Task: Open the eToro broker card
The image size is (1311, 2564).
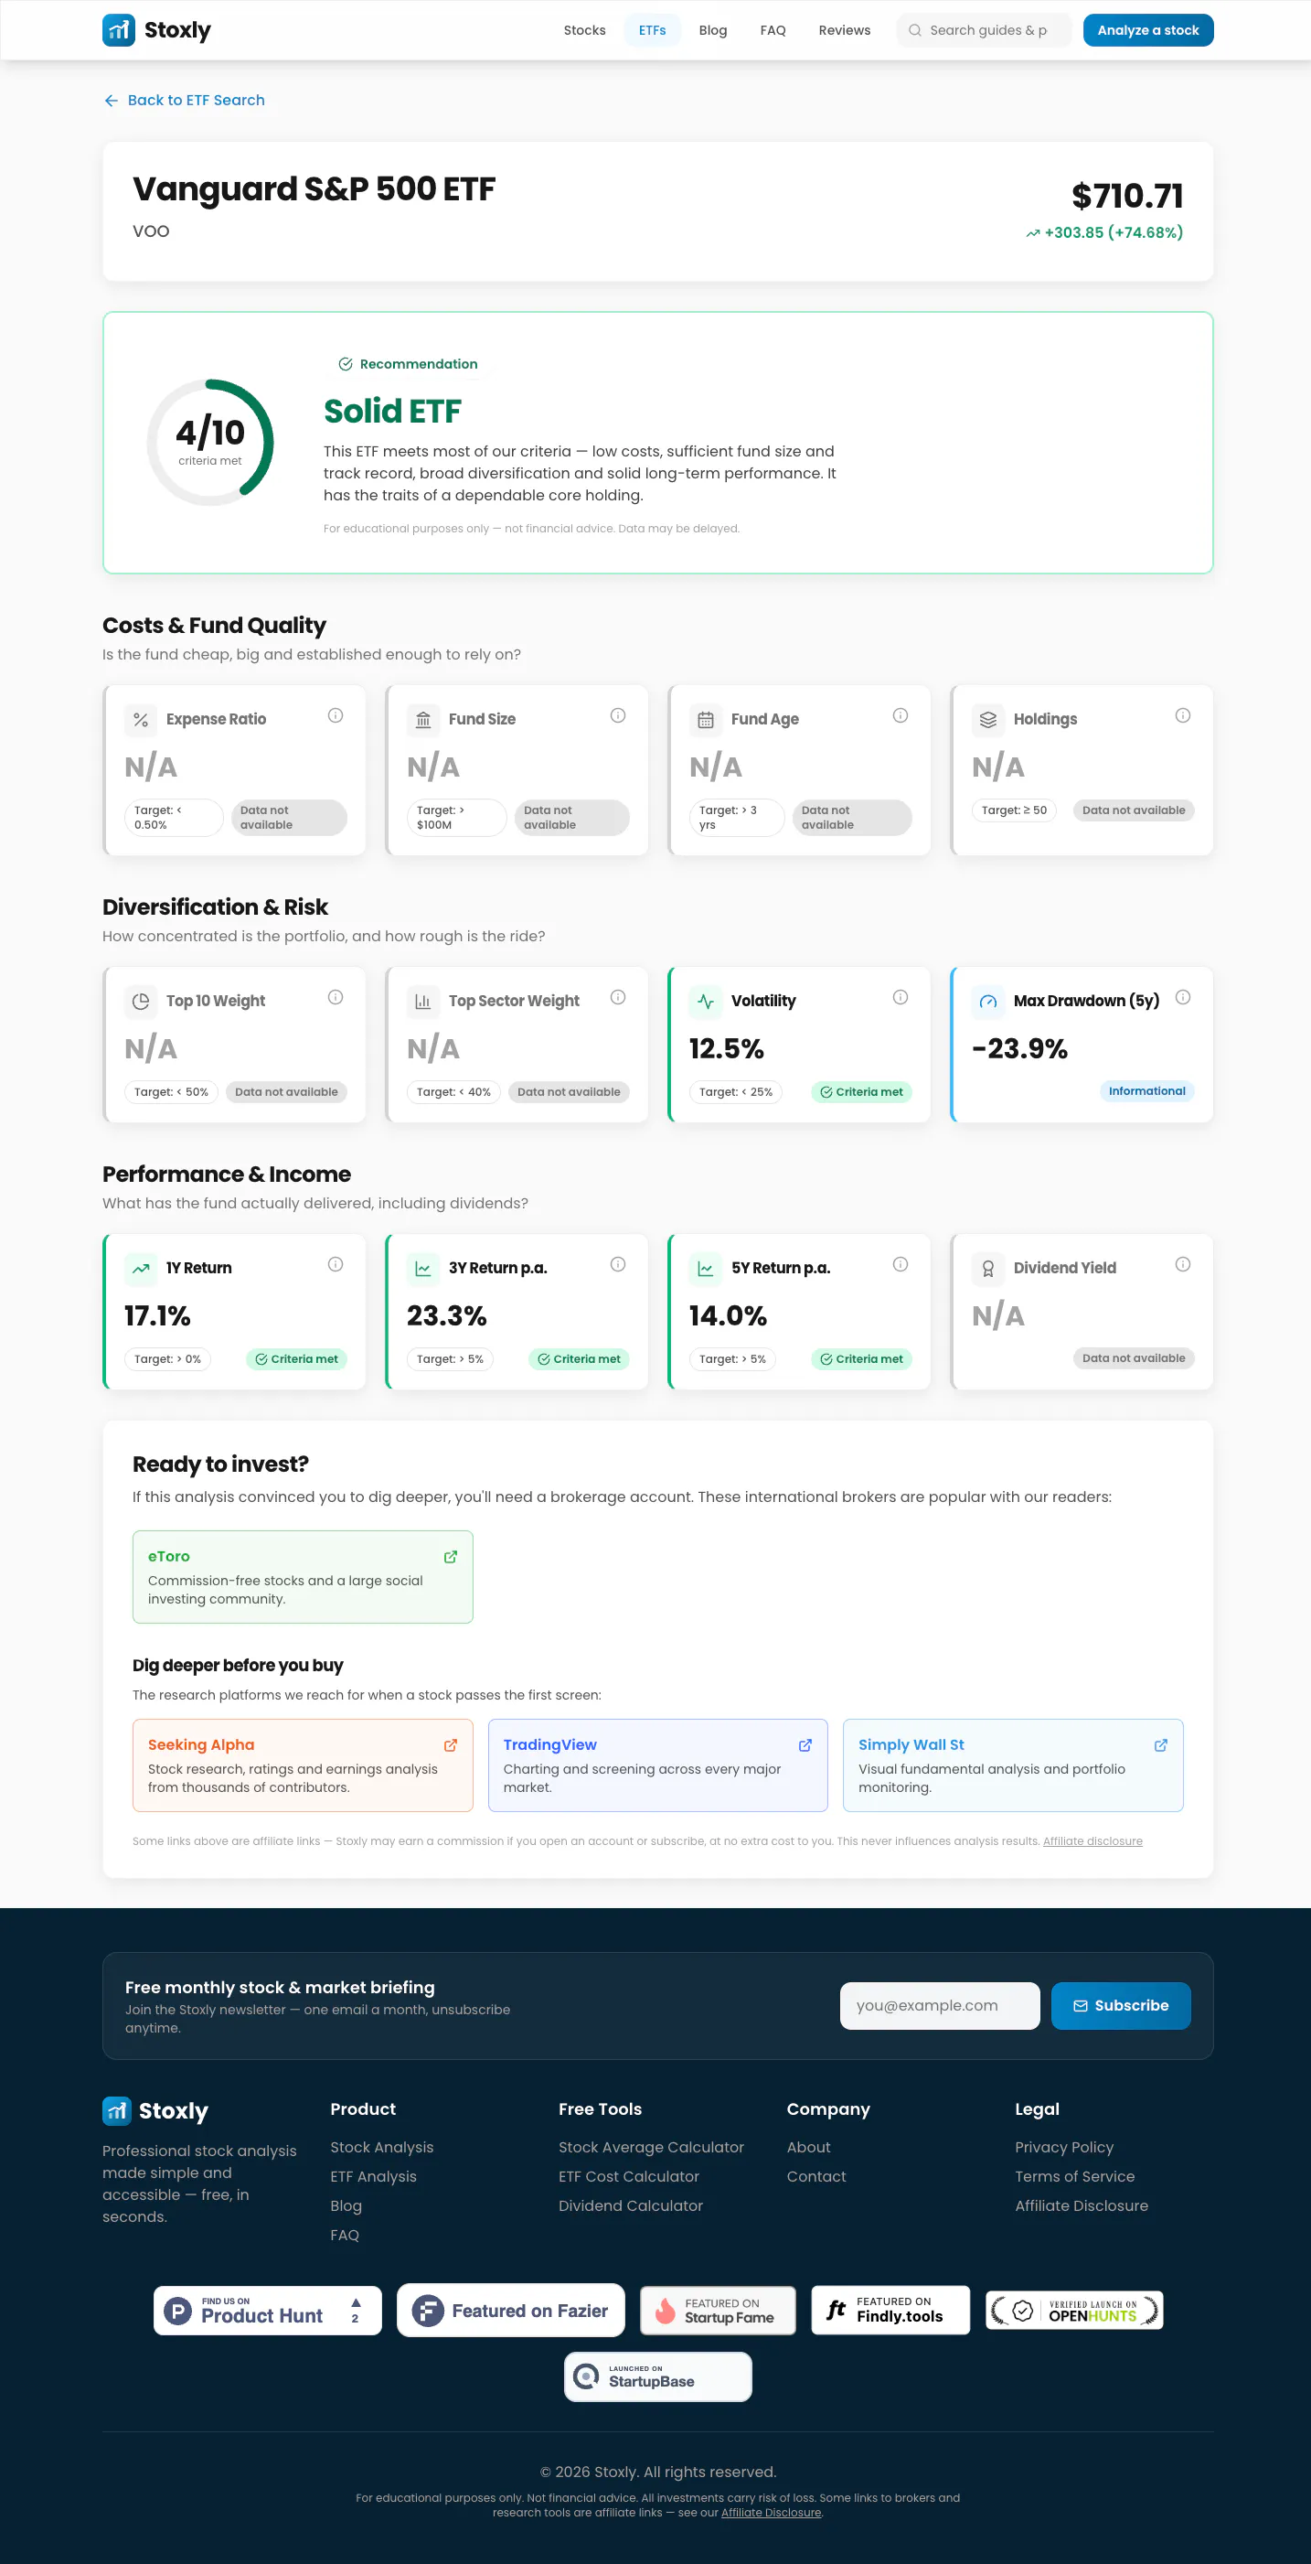Action: click(303, 1577)
